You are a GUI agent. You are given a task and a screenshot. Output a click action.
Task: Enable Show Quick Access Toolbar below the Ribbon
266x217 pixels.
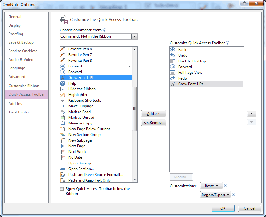click(x=61, y=188)
